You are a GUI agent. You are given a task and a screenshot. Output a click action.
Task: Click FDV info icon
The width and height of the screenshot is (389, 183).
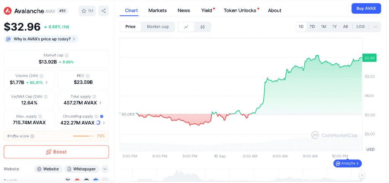(x=88, y=76)
